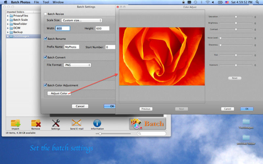Screen dimensions: 263x164
Task: Click the Saturation slider handle
Action: pyautogui.click(x=236, y=17)
